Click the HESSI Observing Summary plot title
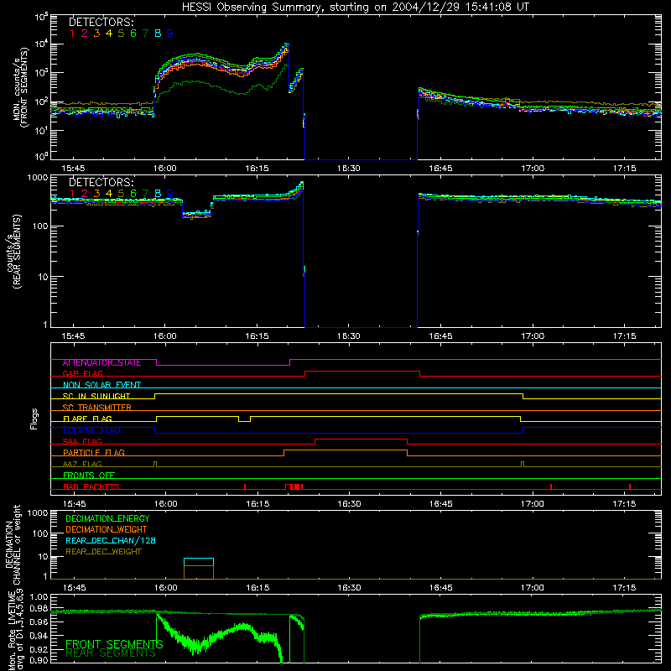671x671 pixels. pos(355,8)
